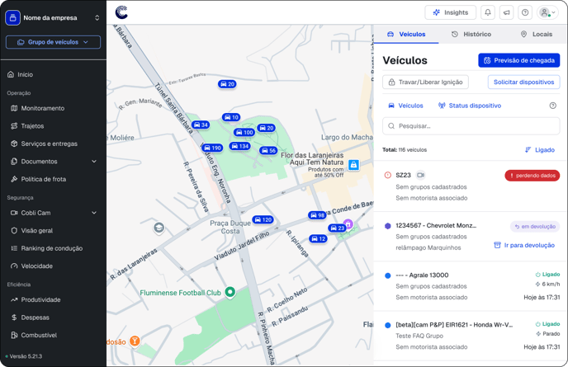Click the map cluster marker 34
Screen dimensions: 568x367
coord(201,125)
